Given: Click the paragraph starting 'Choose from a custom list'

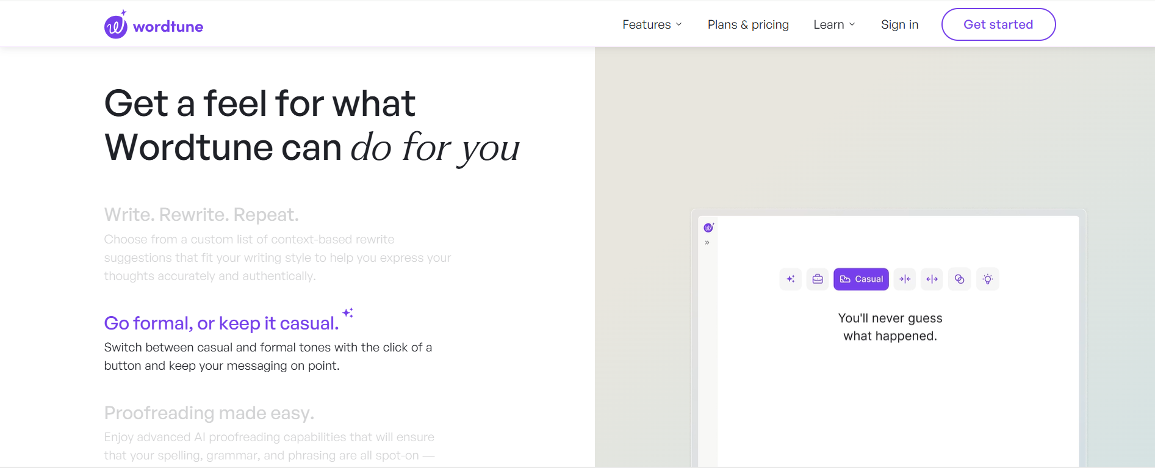Looking at the screenshot, I should point(278,257).
